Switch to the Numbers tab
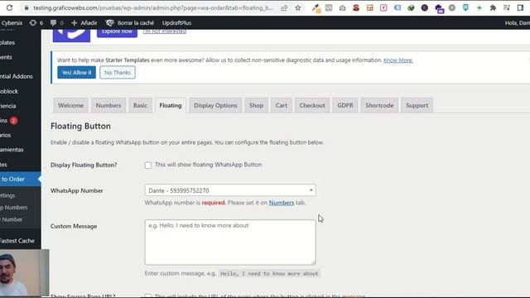 (x=108, y=105)
